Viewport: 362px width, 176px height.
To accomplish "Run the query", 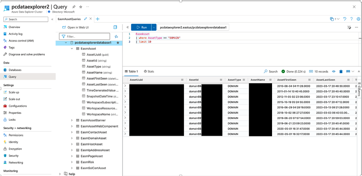I will [141, 27].
